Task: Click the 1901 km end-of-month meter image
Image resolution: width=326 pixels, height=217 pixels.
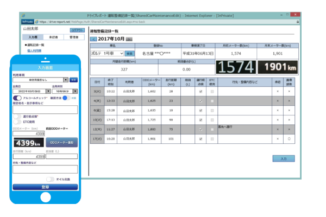Action: pyautogui.click(x=277, y=67)
